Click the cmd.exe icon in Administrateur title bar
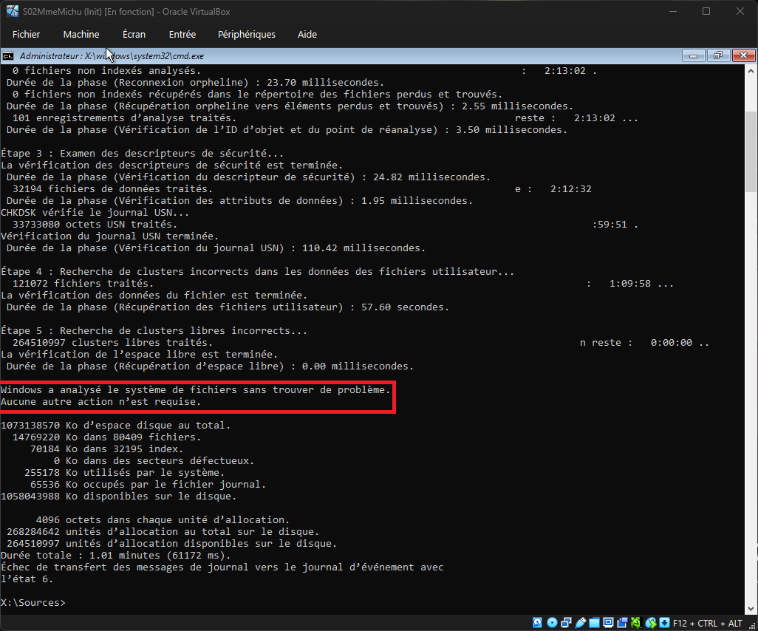The image size is (758, 631). (x=8, y=56)
